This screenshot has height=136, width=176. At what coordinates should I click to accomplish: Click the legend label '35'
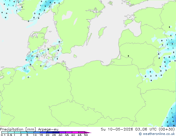67,135
